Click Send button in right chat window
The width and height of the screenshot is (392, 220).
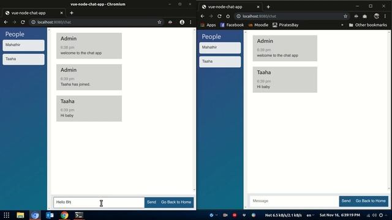(x=346, y=201)
